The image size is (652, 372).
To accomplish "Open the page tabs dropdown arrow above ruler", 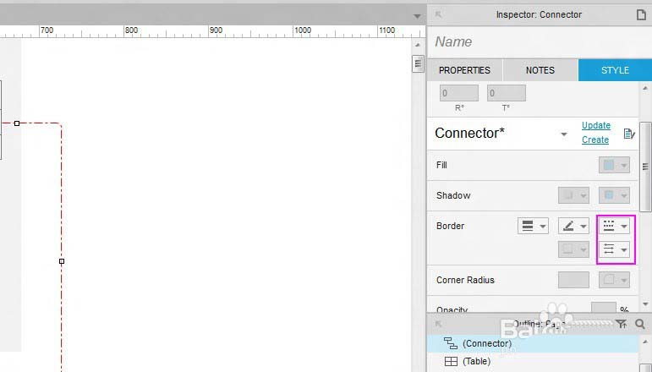I will point(417,16).
